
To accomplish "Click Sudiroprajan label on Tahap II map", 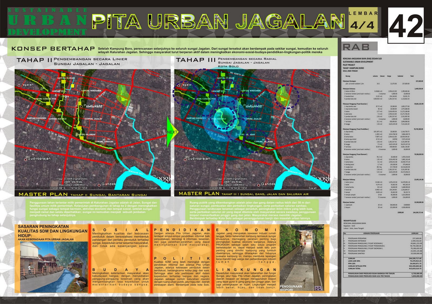I will [39, 159].
